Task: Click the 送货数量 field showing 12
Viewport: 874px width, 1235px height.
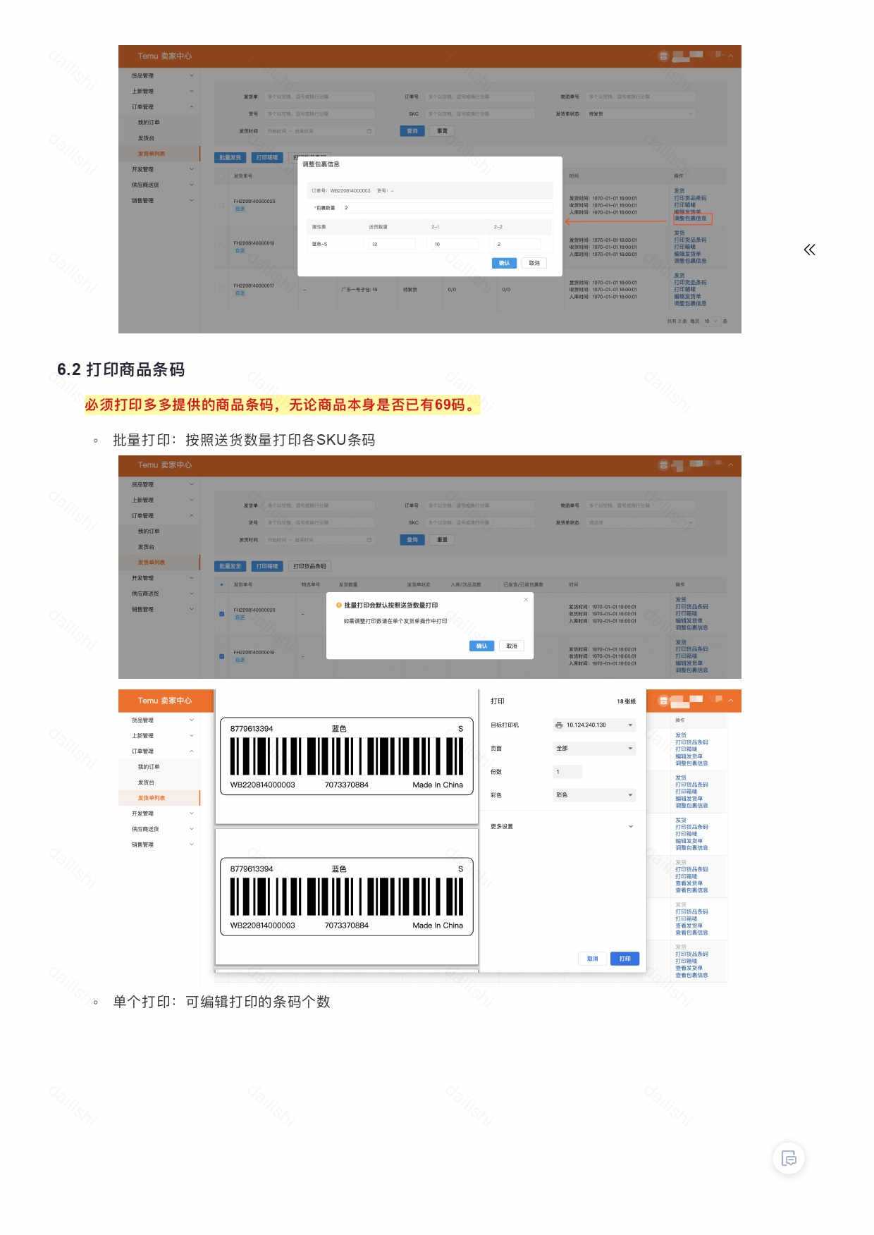Action: click(x=392, y=244)
